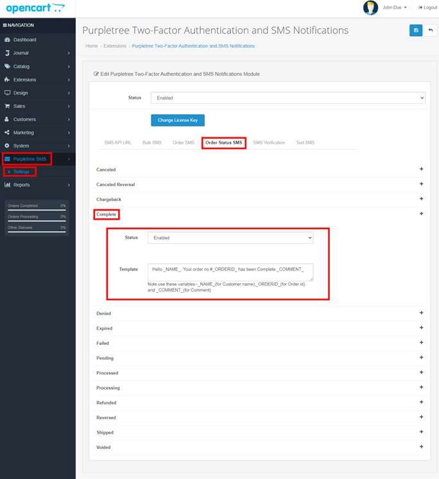Open the module Status dropdown

click(288, 98)
